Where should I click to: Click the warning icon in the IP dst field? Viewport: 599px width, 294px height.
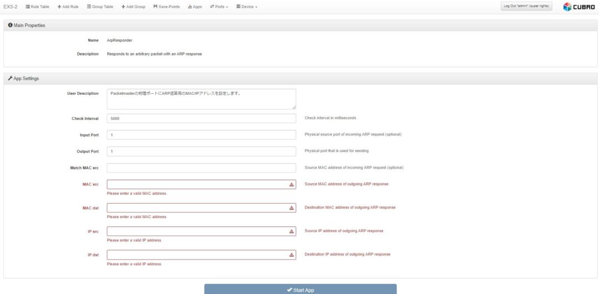292,255
